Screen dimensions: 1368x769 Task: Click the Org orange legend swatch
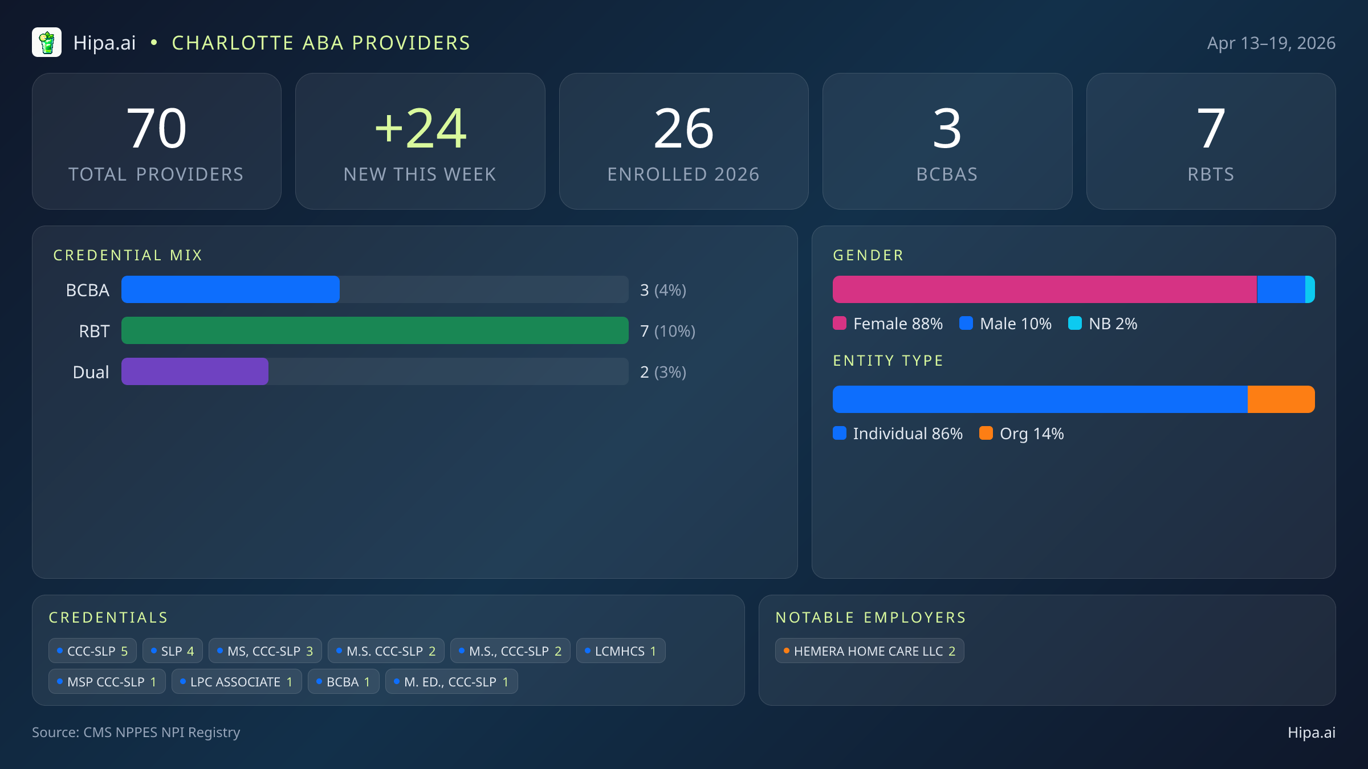click(x=986, y=433)
